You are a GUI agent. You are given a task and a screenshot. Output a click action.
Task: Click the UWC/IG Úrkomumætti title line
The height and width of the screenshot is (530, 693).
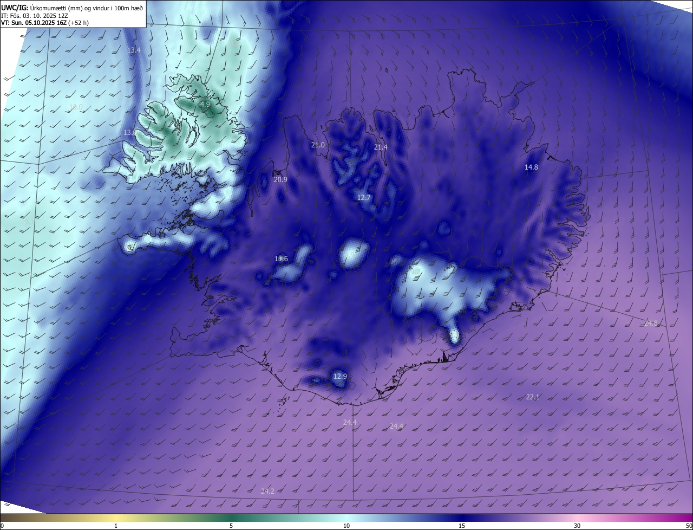72,8
